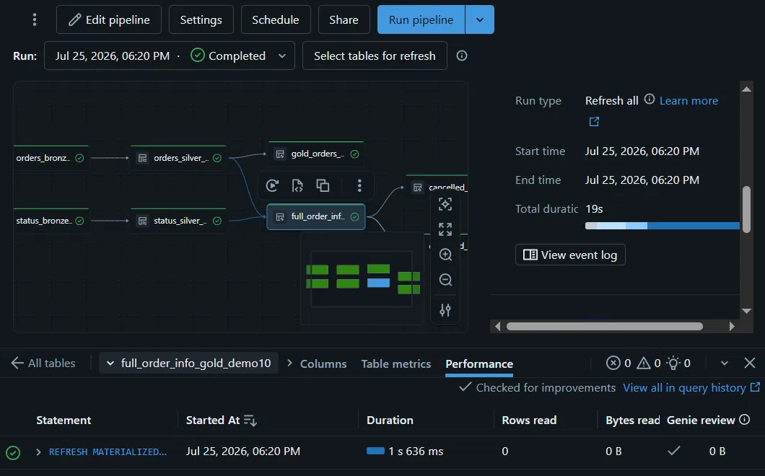This screenshot has height=476, width=765.
Task: Click Run pipeline
Action: (x=421, y=19)
